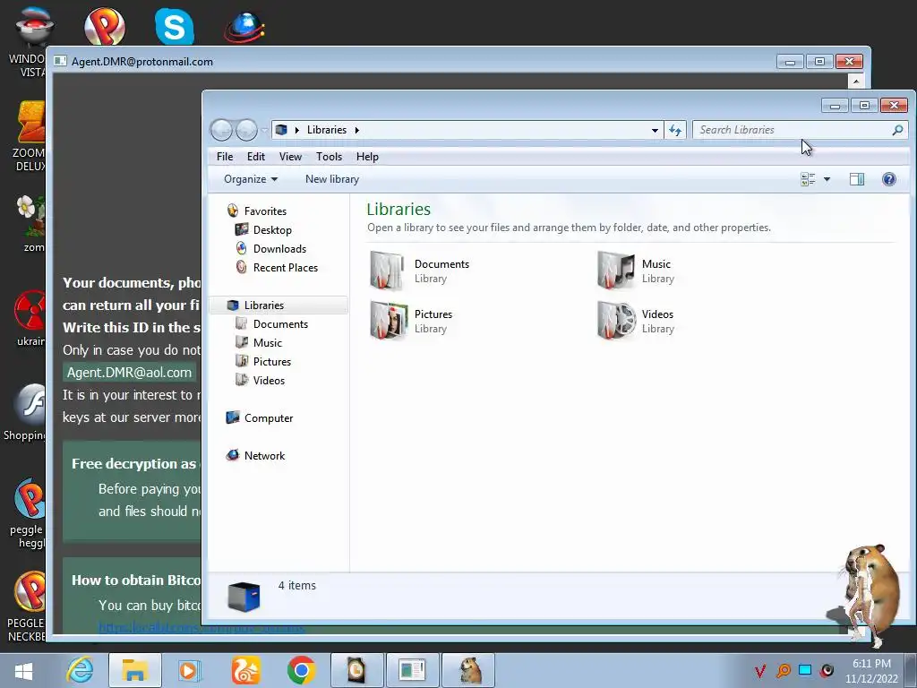Screen dimensions: 917x688
Task: Select Libraries in the navigation pane
Action: click(x=279, y=305)
